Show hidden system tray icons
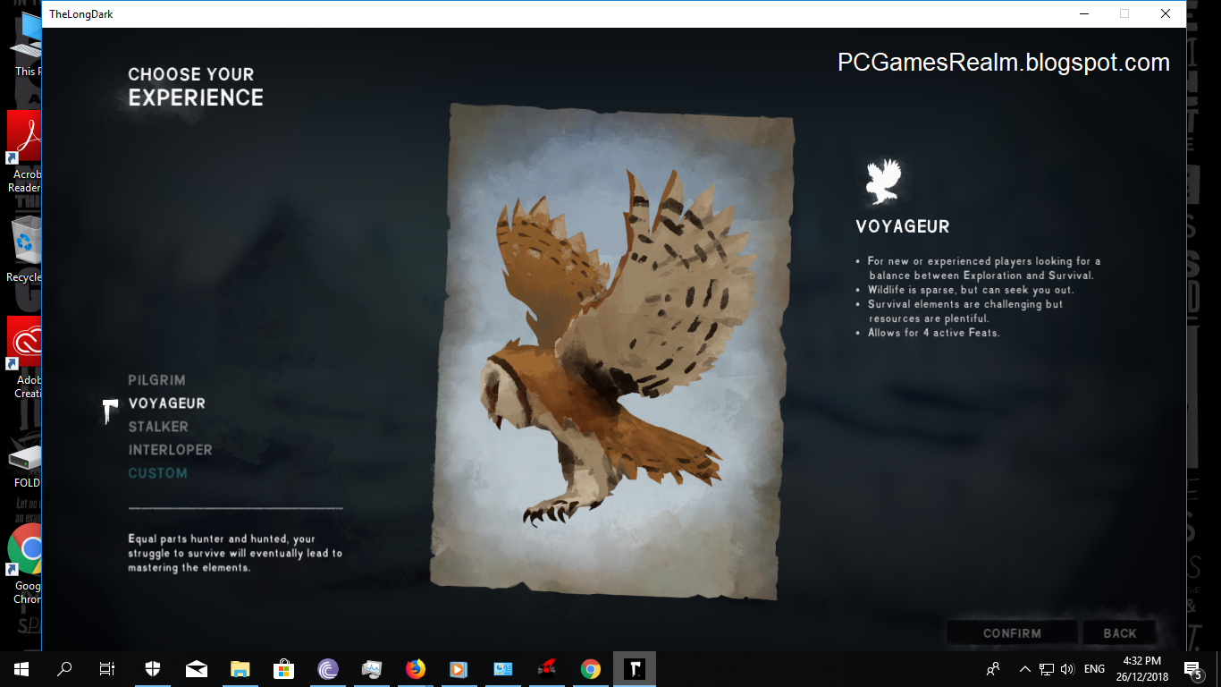 click(x=1024, y=668)
